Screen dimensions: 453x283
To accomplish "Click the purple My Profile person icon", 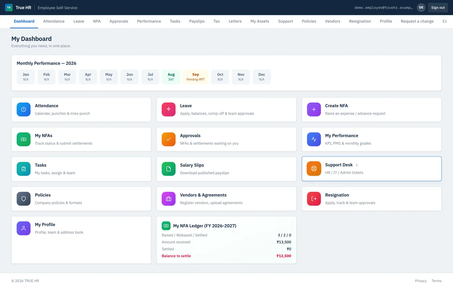I will click(23, 228).
